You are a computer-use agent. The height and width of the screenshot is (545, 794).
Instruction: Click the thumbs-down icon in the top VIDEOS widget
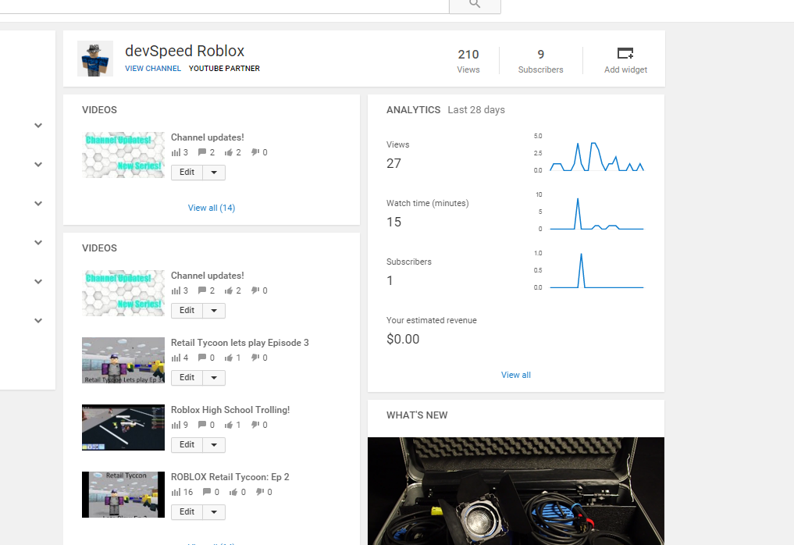click(x=255, y=152)
